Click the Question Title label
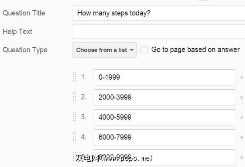 (x=24, y=13)
